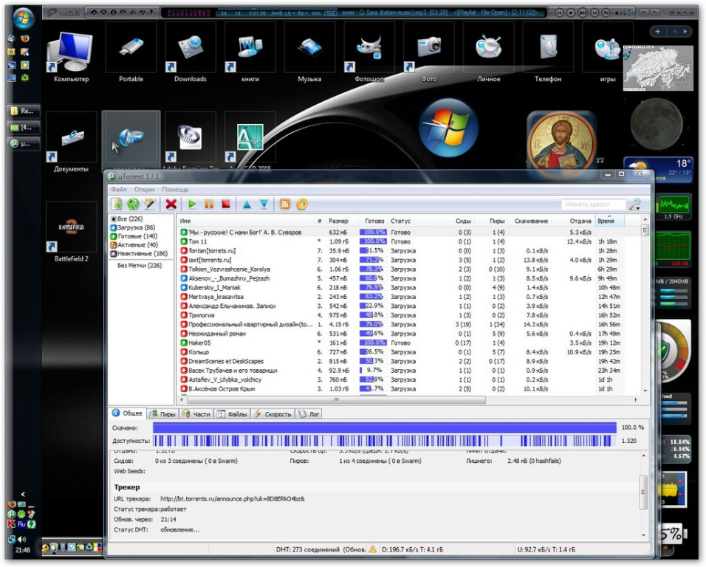
Task: Click the sidebar gadgets plus button
Action: pyautogui.click(x=658, y=31)
